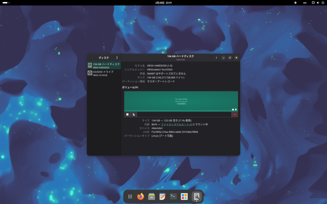Image resolution: width=327 pixels, height=204 pixels.
Task: Open the Disks application menu in the sidebar header
Action: point(117,58)
